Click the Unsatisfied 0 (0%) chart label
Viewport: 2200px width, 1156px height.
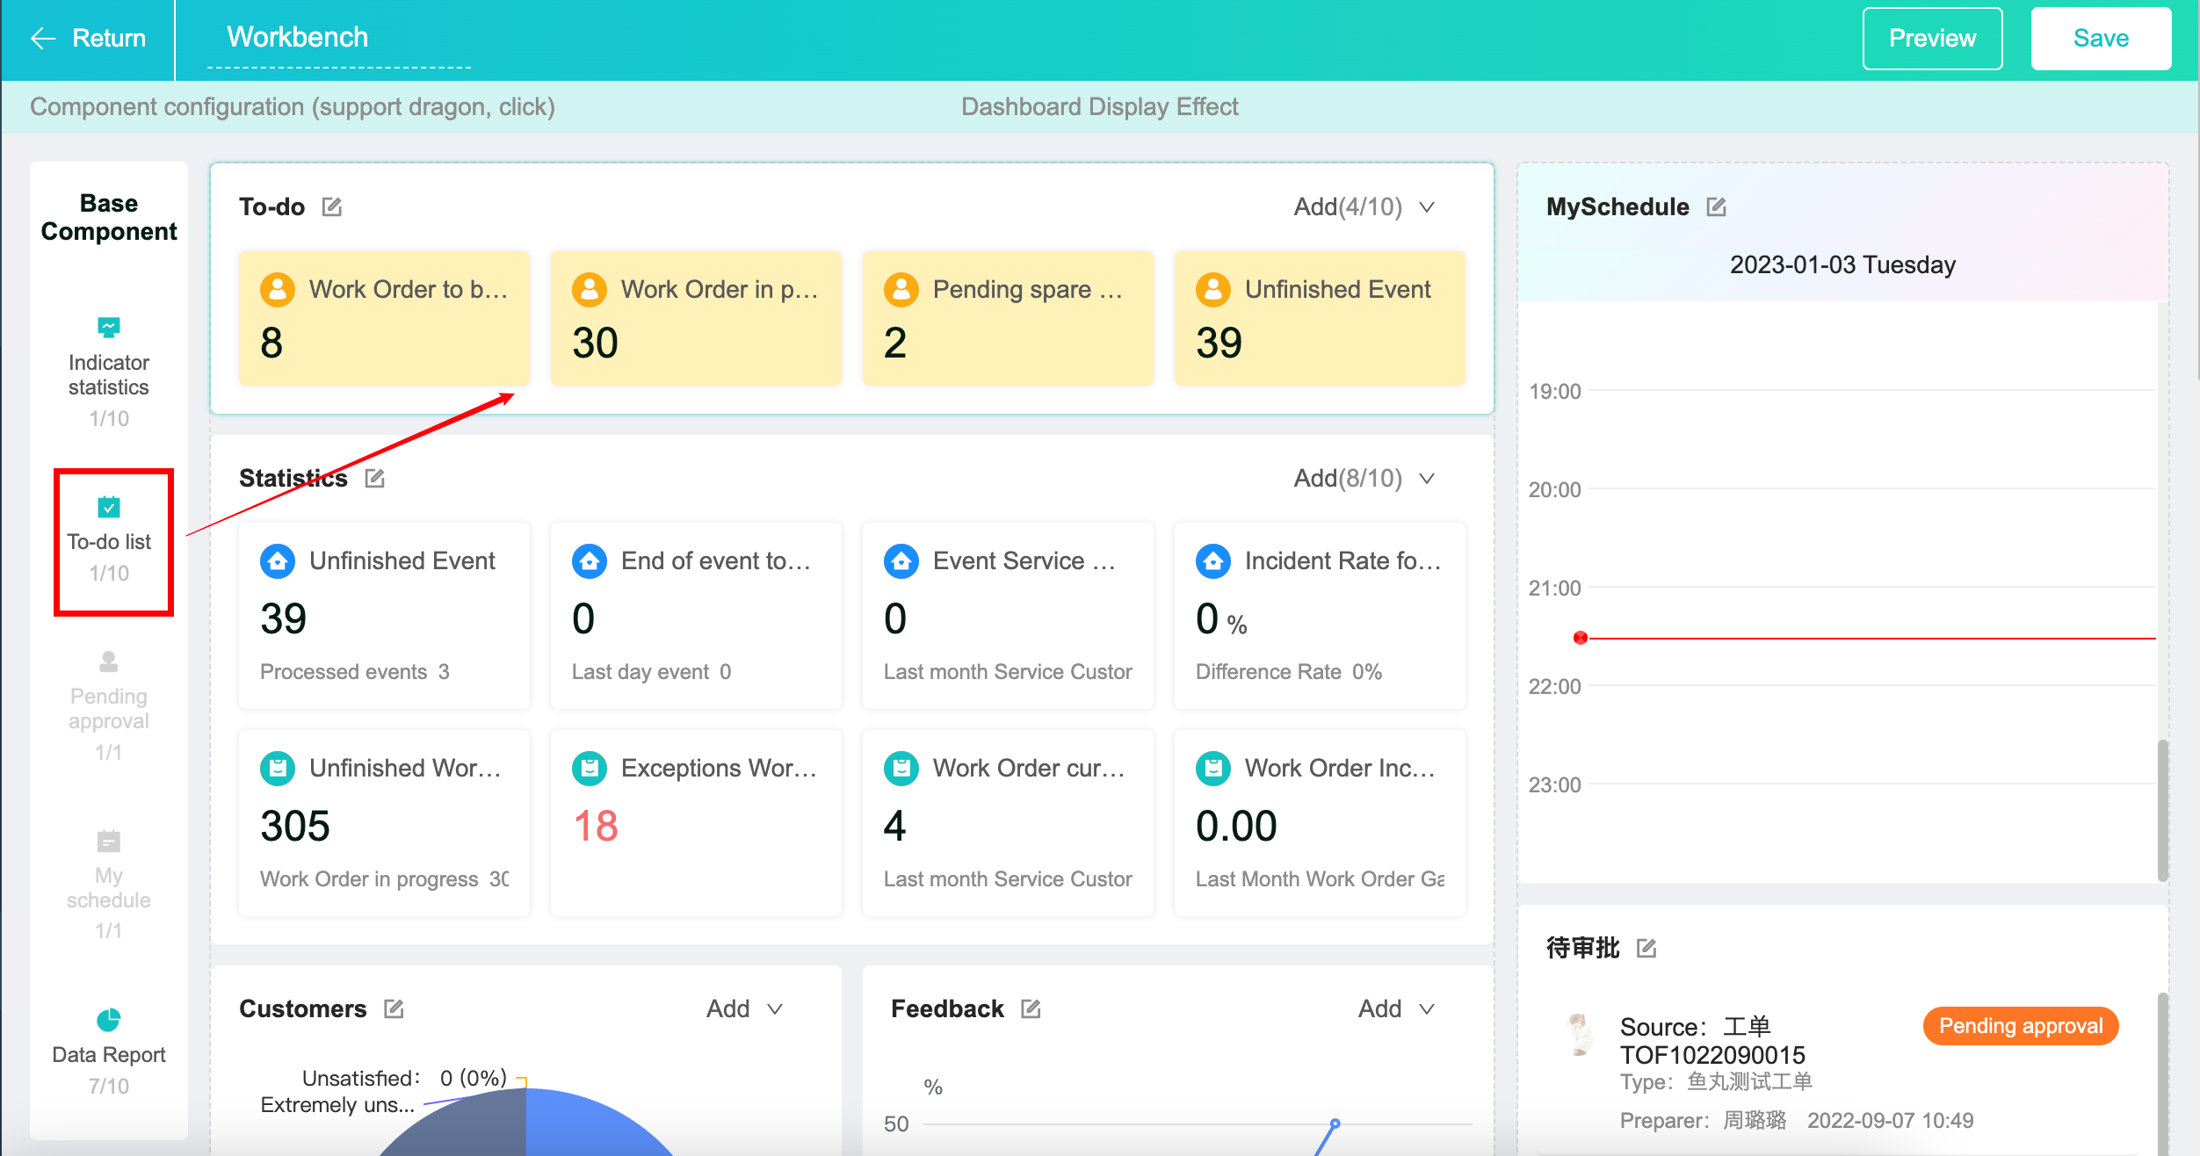coord(405,1078)
